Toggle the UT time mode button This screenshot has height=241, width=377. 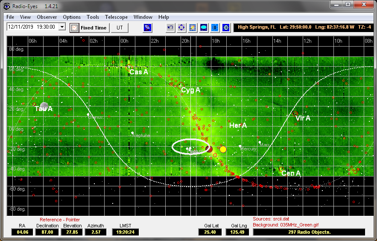pos(120,28)
